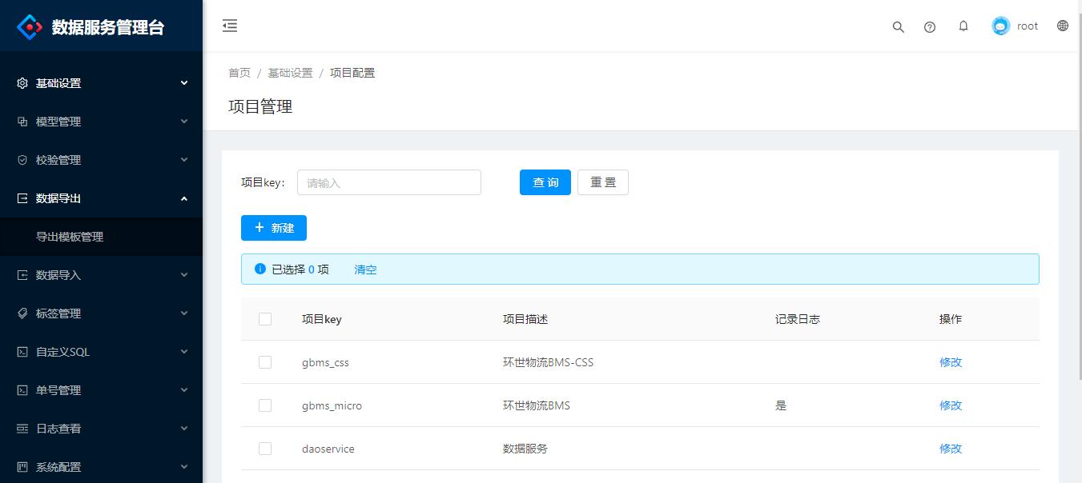Click the 数据服务管理台 logo icon
The height and width of the screenshot is (483, 1082).
point(30,26)
